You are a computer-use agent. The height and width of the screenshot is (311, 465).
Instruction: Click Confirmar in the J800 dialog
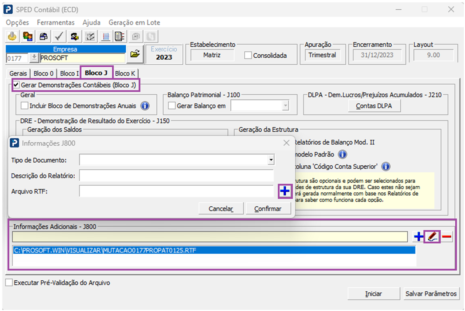click(268, 209)
